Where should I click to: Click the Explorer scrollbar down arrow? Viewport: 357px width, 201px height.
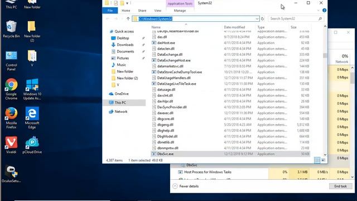coord(325,155)
